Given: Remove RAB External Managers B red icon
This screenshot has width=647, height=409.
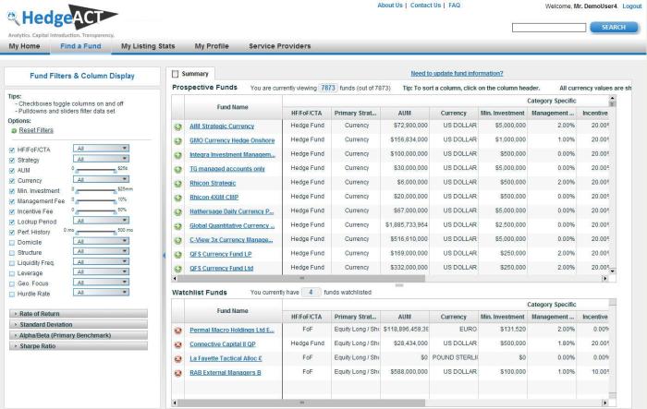Looking at the screenshot, I should pyautogui.click(x=177, y=373).
